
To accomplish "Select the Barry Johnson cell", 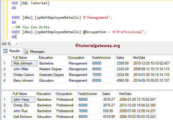I will click(24, 81).
